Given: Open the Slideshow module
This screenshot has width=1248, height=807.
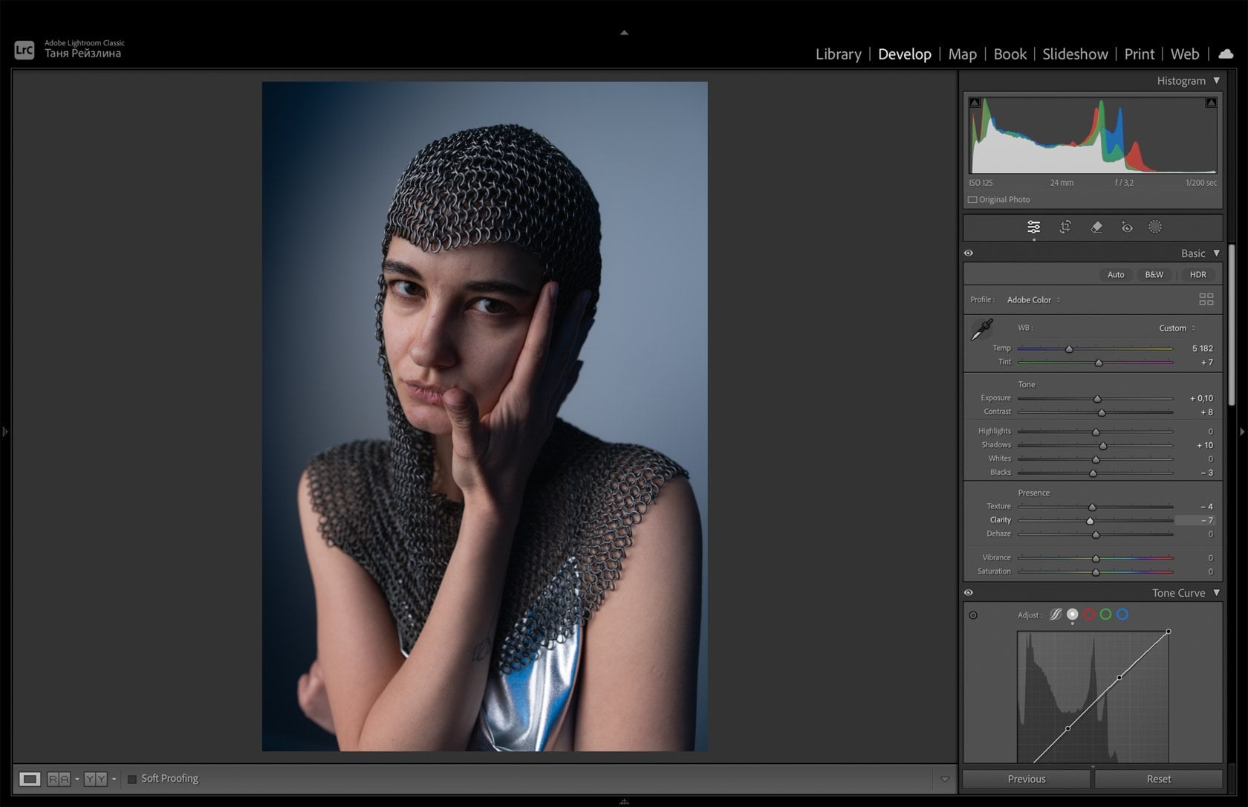Looking at the screenshot, I should [1074, 54].
